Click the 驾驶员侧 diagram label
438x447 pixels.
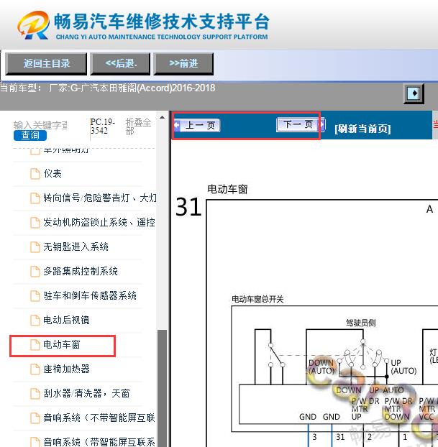(x=360, y=323)
